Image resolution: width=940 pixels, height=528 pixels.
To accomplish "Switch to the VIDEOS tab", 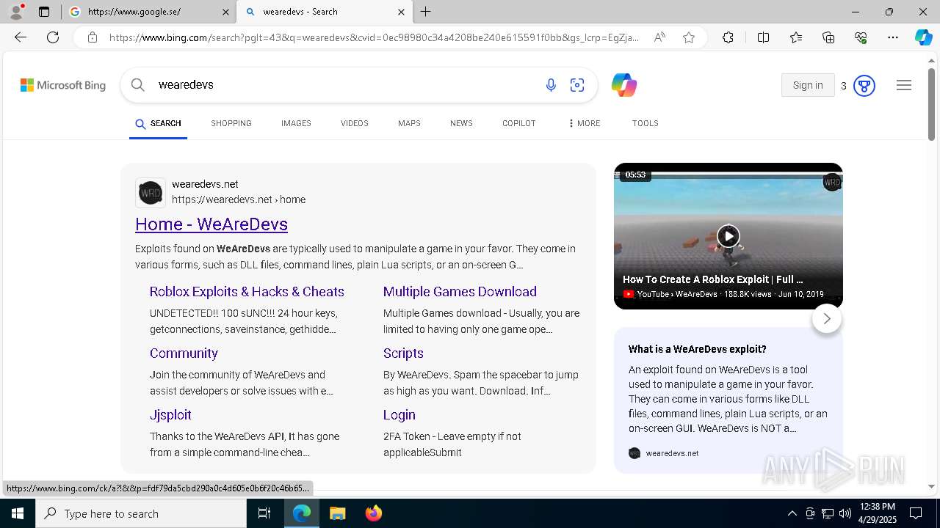I will tap(355, 123).
